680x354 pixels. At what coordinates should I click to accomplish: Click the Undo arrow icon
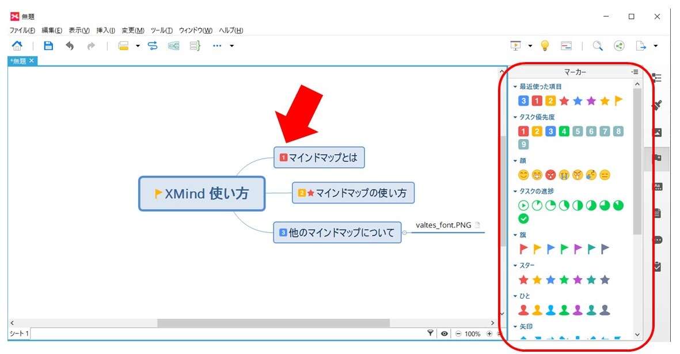point(70,46)
